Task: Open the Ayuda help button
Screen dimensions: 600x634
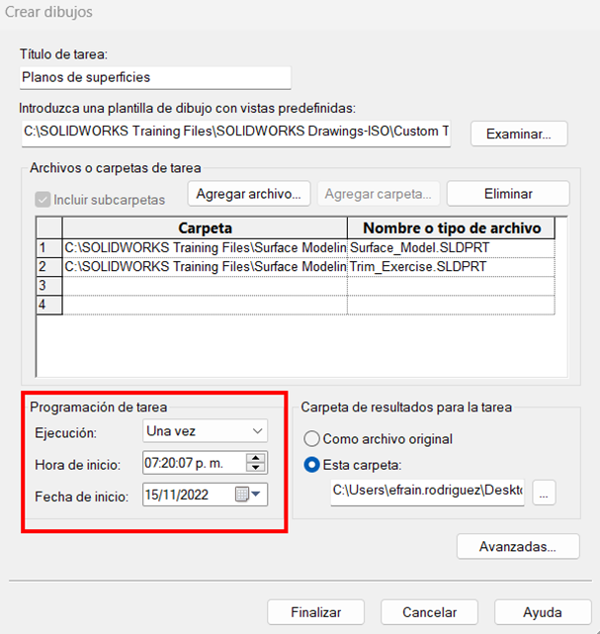Action: 543,612
